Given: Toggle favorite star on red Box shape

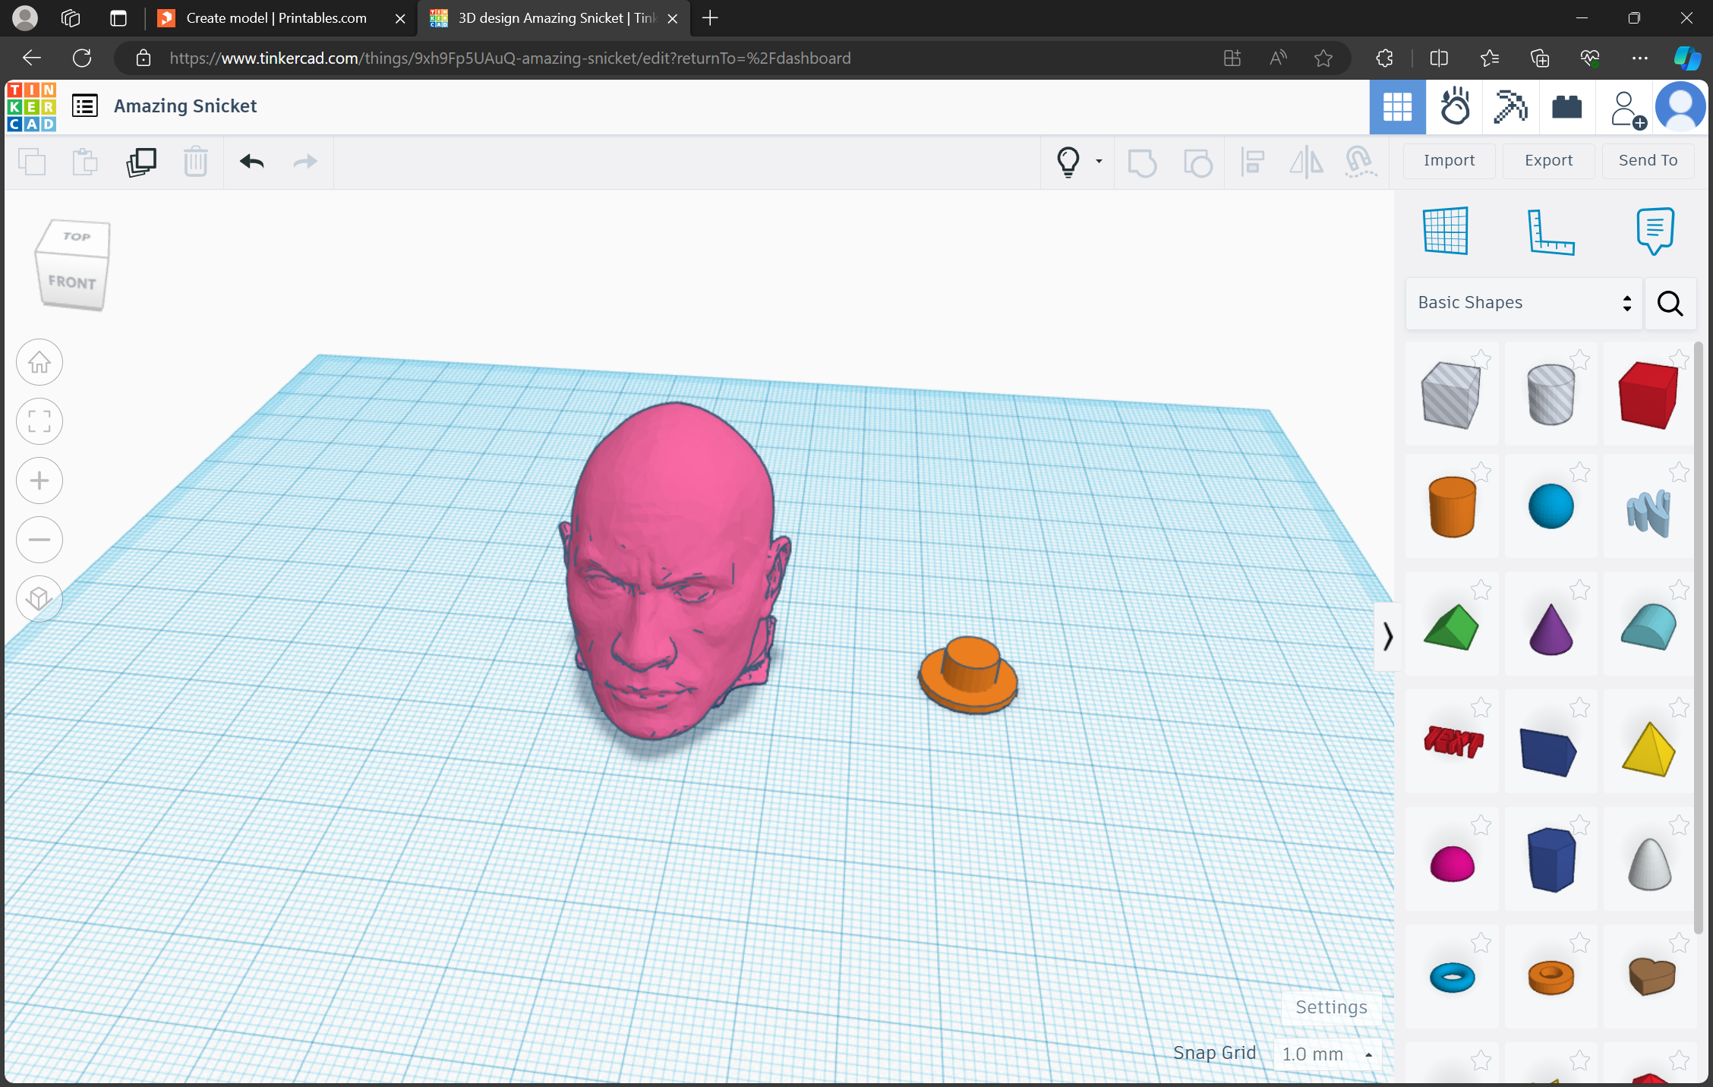Looking at the screenshot, I should (x=1679, y=359).
